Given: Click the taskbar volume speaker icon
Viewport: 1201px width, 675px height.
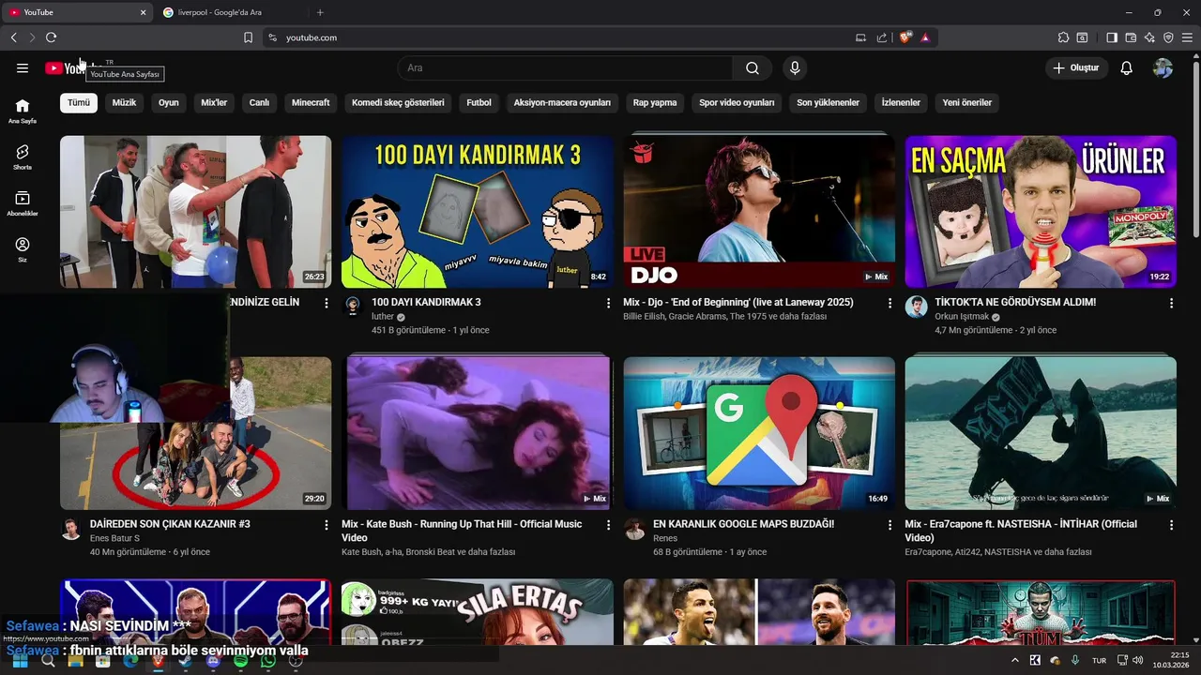Looking at the screenshot, I should [1138, 660].
